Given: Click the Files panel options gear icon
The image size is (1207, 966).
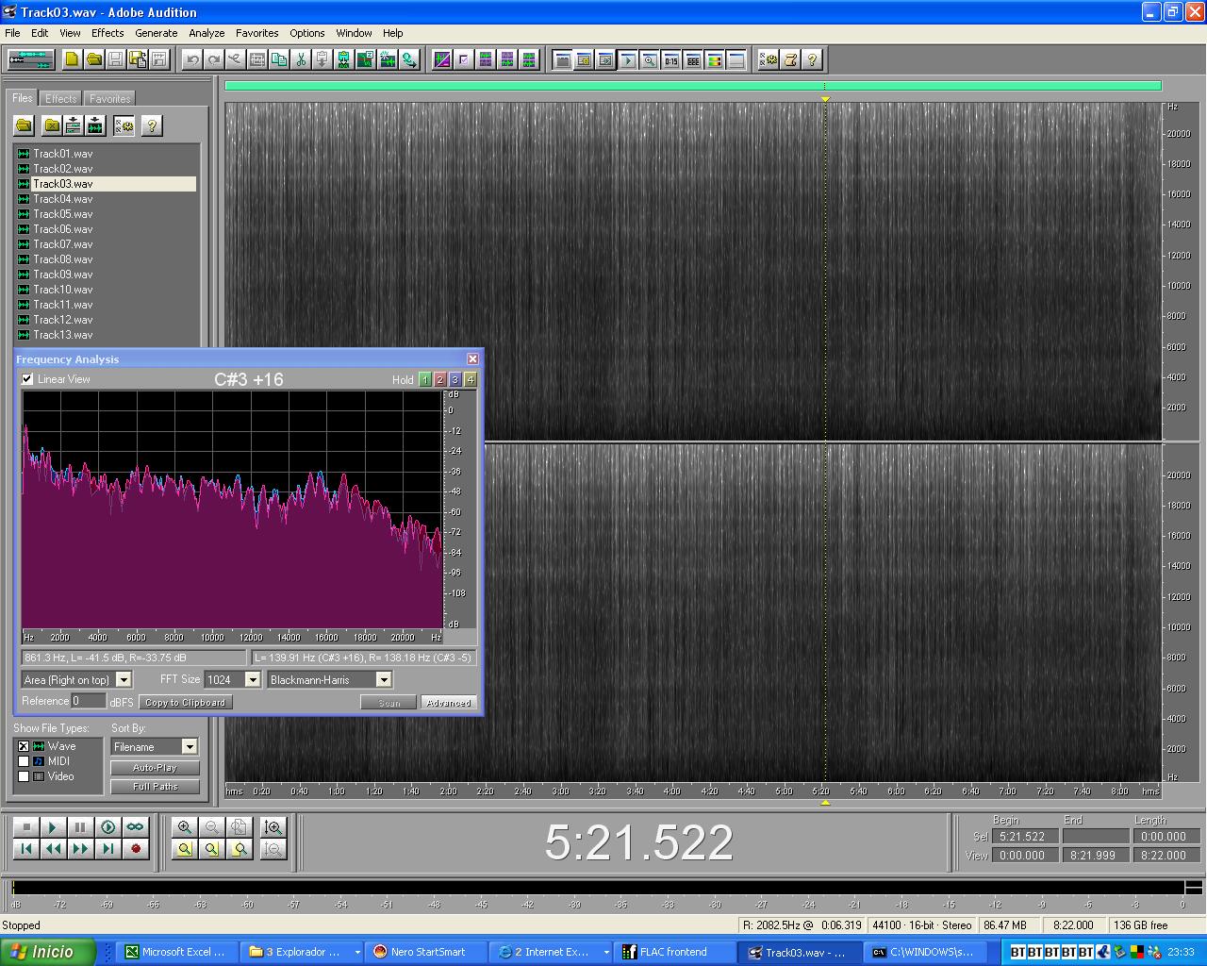Looking at the screenshot, I should click(124, 125).
